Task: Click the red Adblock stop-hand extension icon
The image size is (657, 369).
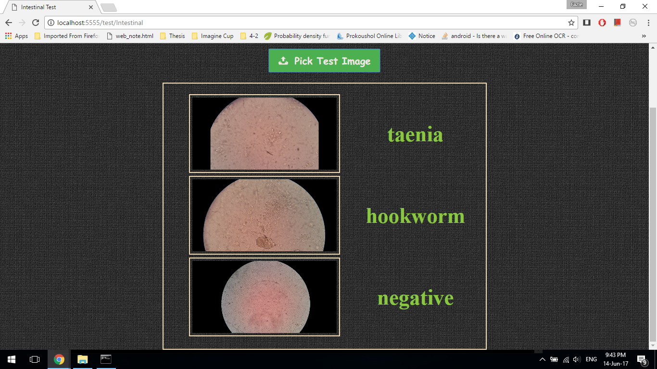Action: coord(602,23)
